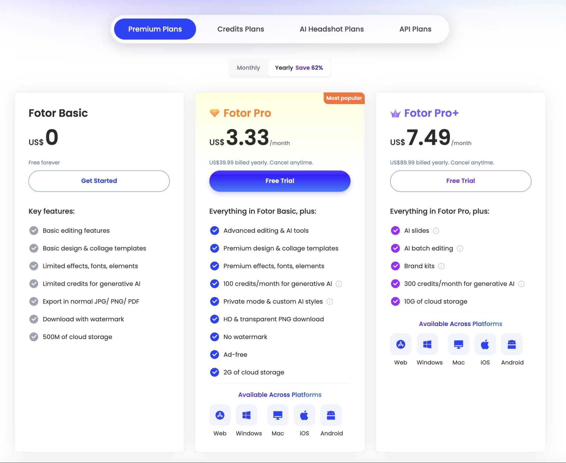Click 'Premium design & collage templates' text
The height and width of the screenshot is (463, 566).
coord(281,248)
